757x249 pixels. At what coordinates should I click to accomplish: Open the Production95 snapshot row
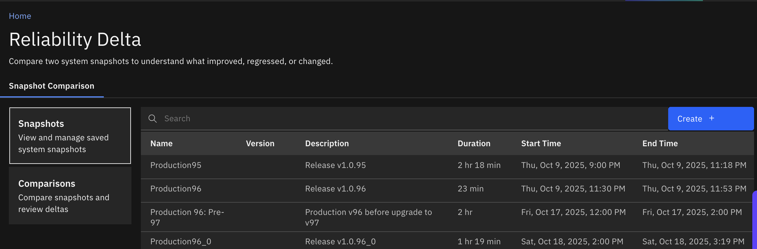pyautogui.click(x=176, y=165)
